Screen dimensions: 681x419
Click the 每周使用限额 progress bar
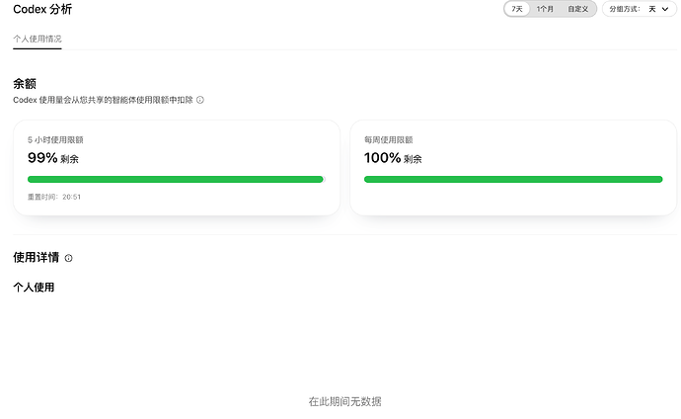coord(513,180)
